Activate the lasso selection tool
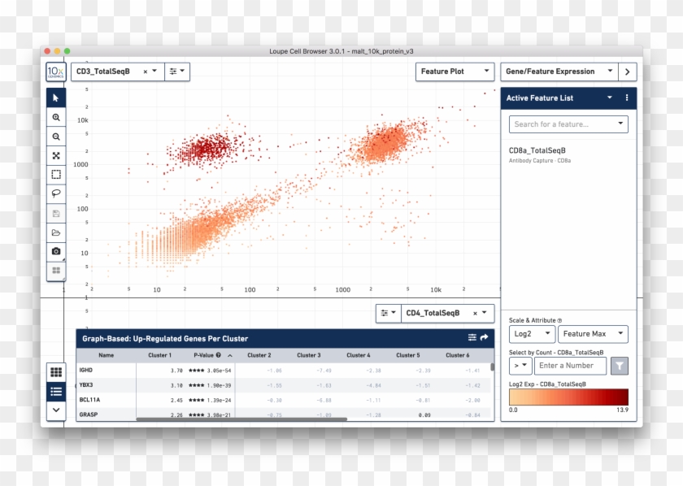683x486 pixels. click(x=55, y=193)
